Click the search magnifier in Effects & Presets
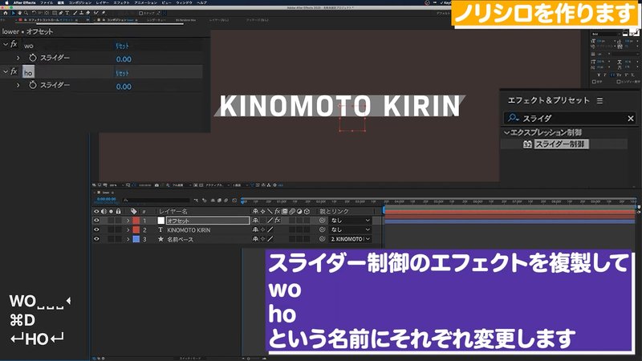This screenshot has height=361, width=642. click(513, 118)
